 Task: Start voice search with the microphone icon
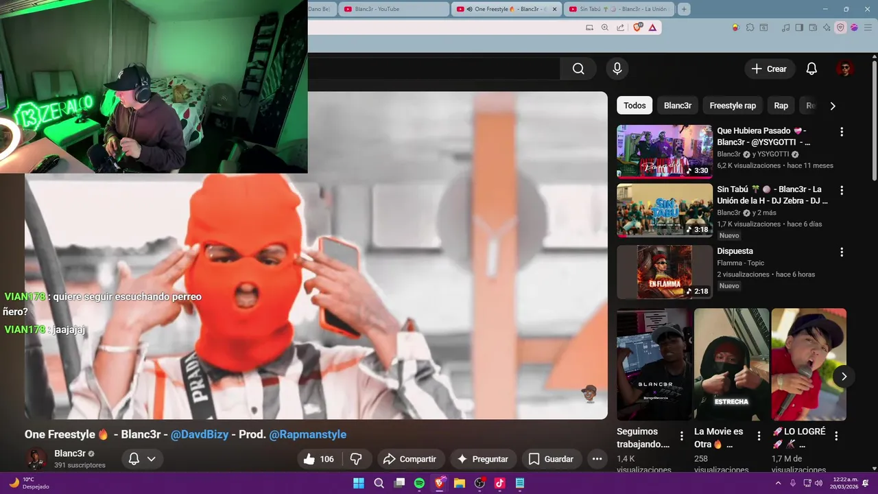click(617, 69)
